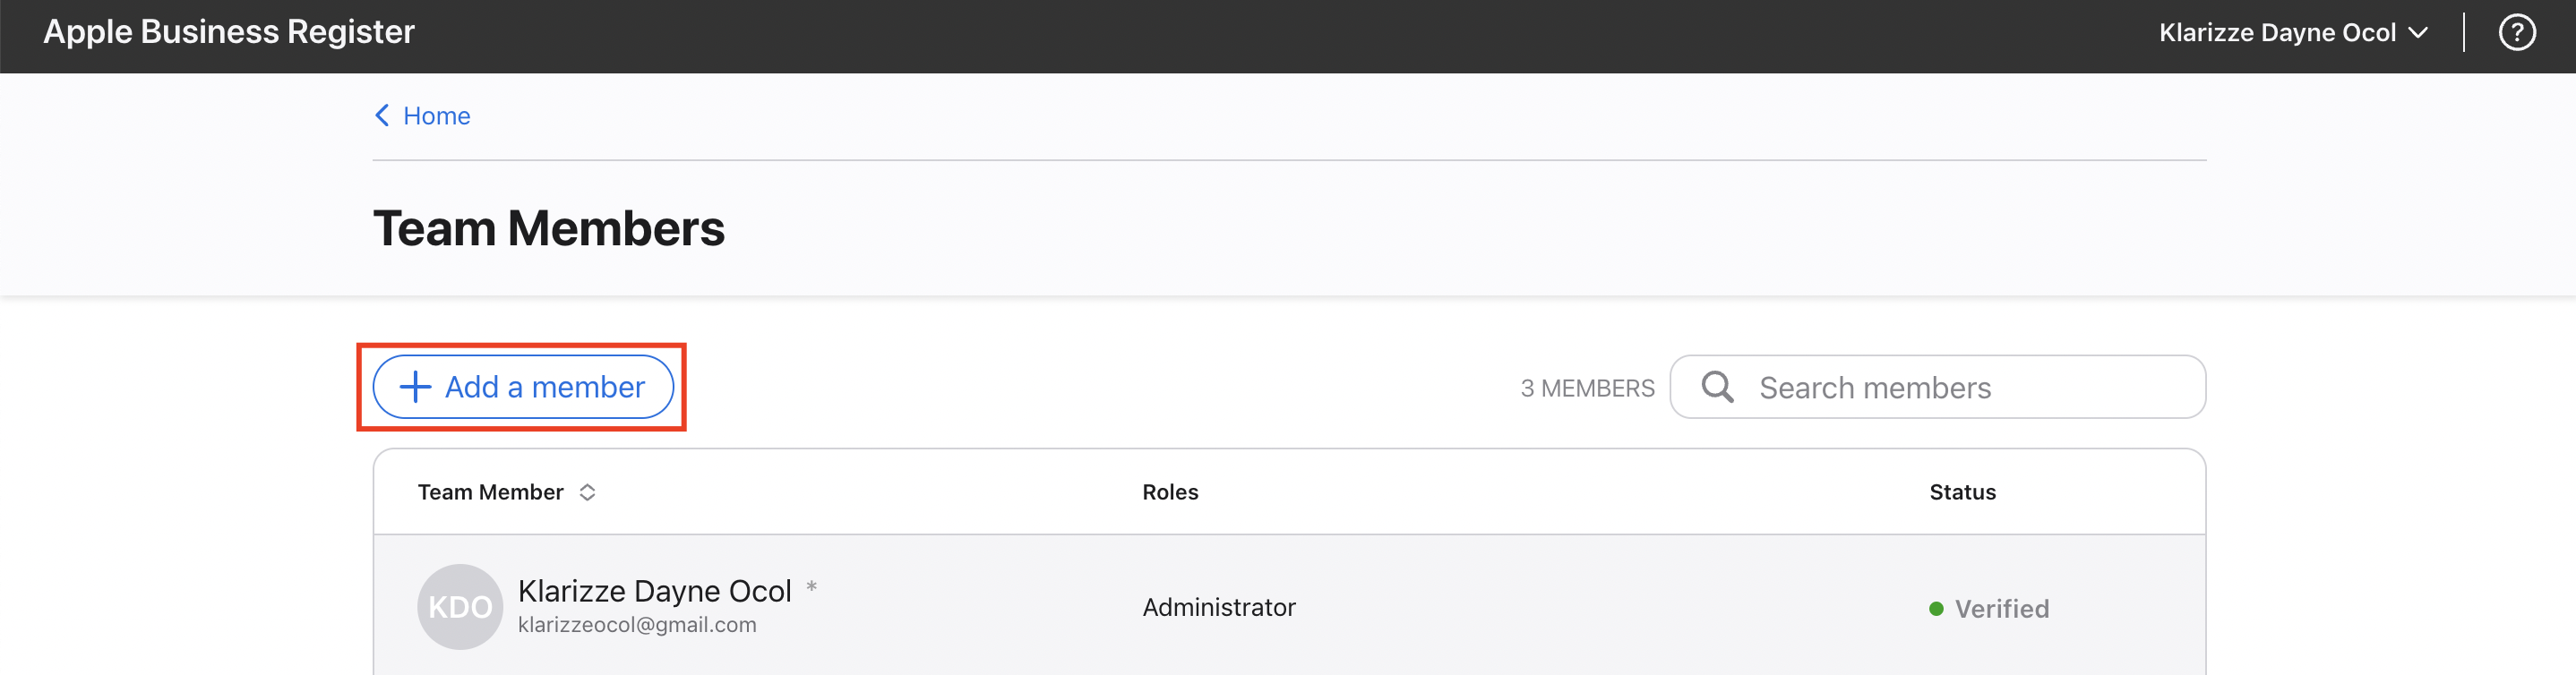The image size is (2576, 675).
Task: Click the Search members input field
Action: tap(1937, 387)
